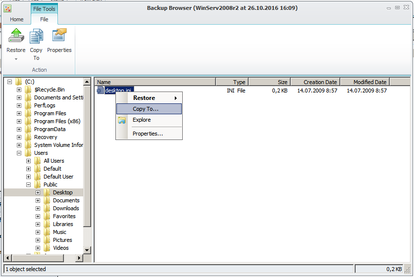Image resolution: width=414 pixels, height=277 pixels.
Task: Expand the Recovery folder
Action: [19, 137]
